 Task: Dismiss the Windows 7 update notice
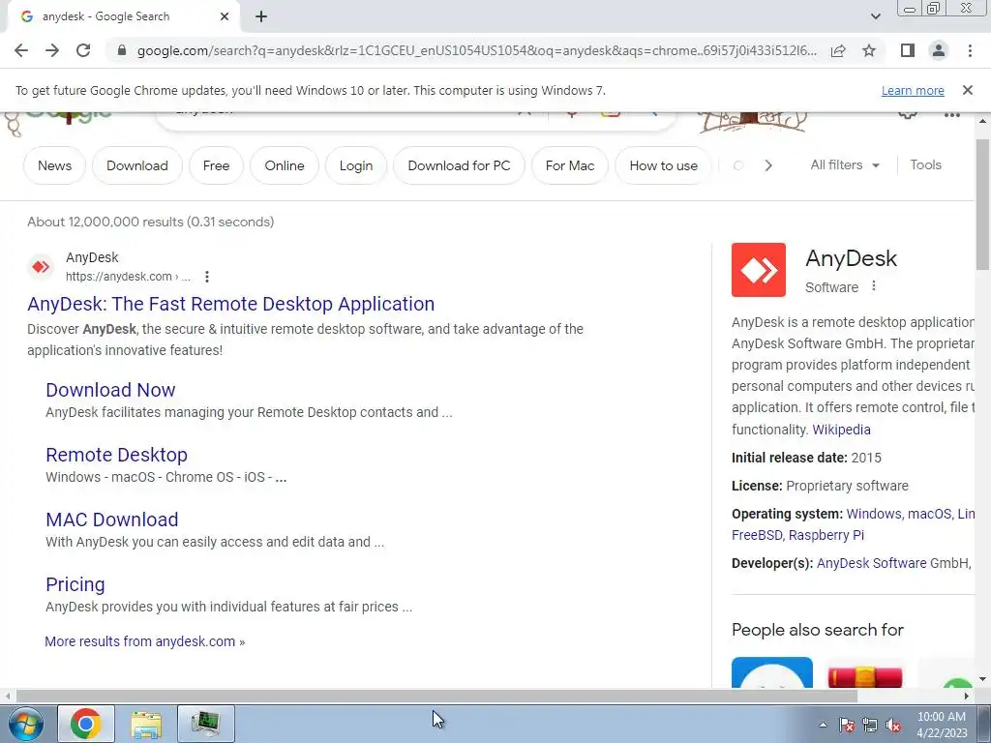[x=968, y=90]
